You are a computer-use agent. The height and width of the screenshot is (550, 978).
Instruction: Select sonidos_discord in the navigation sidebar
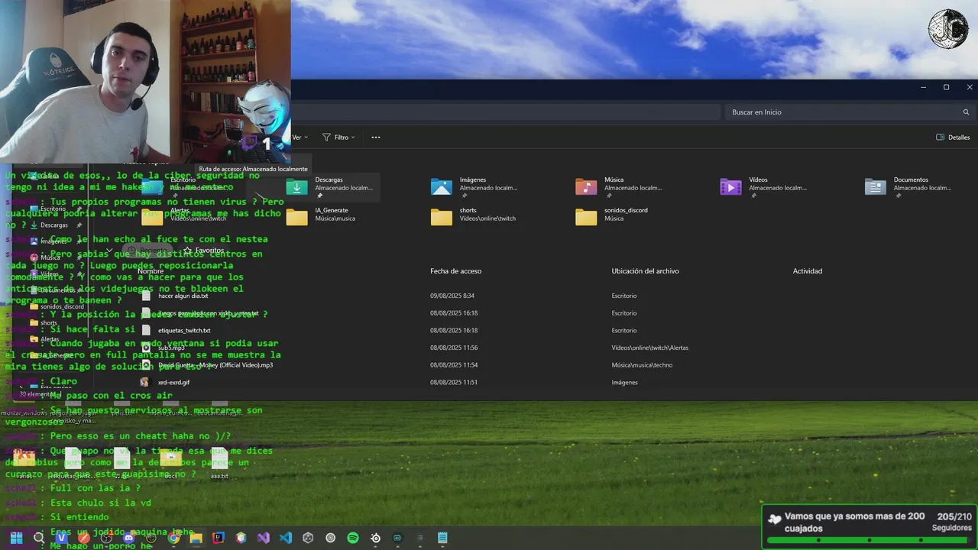61,306
